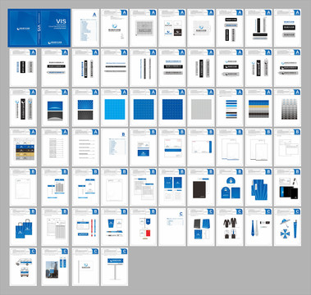Image resolution: width=311 pixels, height=295 pixels.
Task: Open the page showing the building photo
Action: point(55,267)
